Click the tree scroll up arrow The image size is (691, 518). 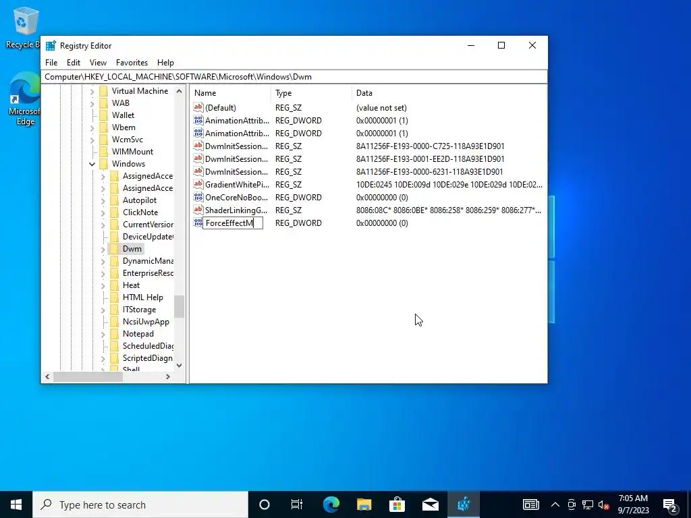click(179, 92)
